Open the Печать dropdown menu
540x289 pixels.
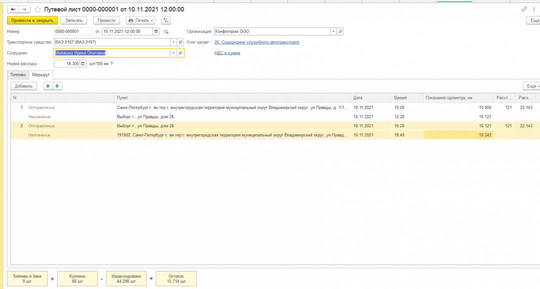[x=140, y=20]
